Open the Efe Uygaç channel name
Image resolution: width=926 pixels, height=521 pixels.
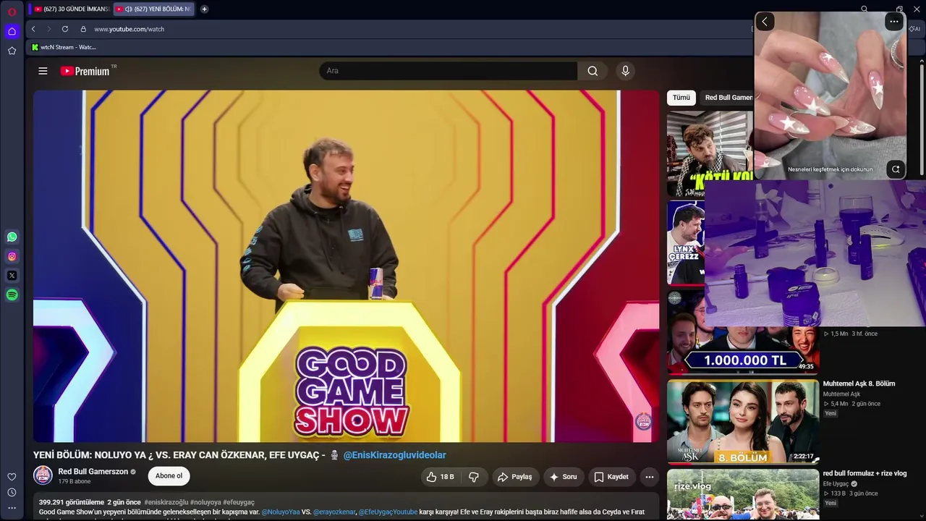pos(836,483)
